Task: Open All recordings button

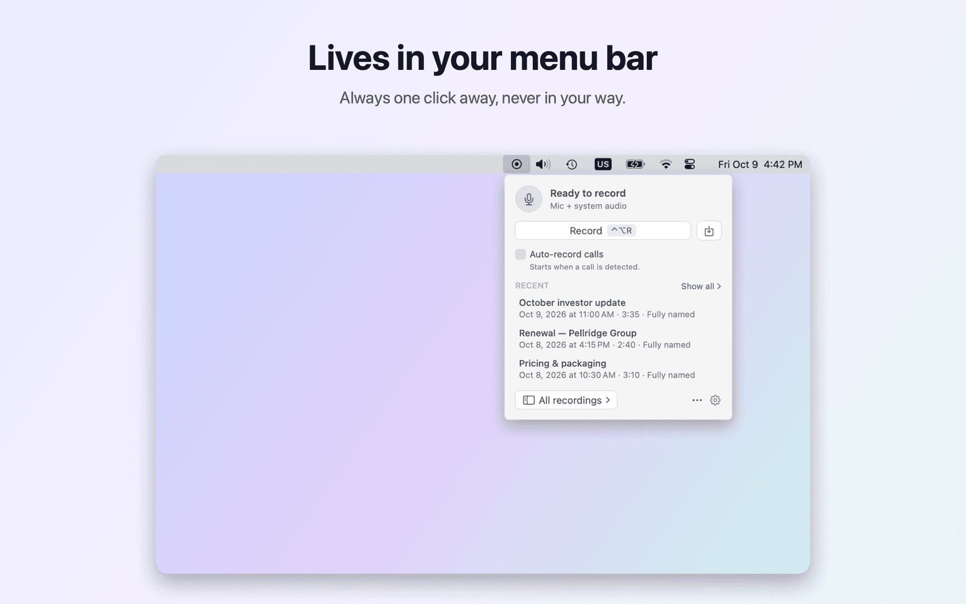Action: pyautogui.click(x=566, y=400)
